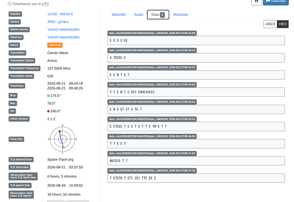Click the polar plot graphic
The width and height of the screenshot is (294, 202).
click(63, 139)
